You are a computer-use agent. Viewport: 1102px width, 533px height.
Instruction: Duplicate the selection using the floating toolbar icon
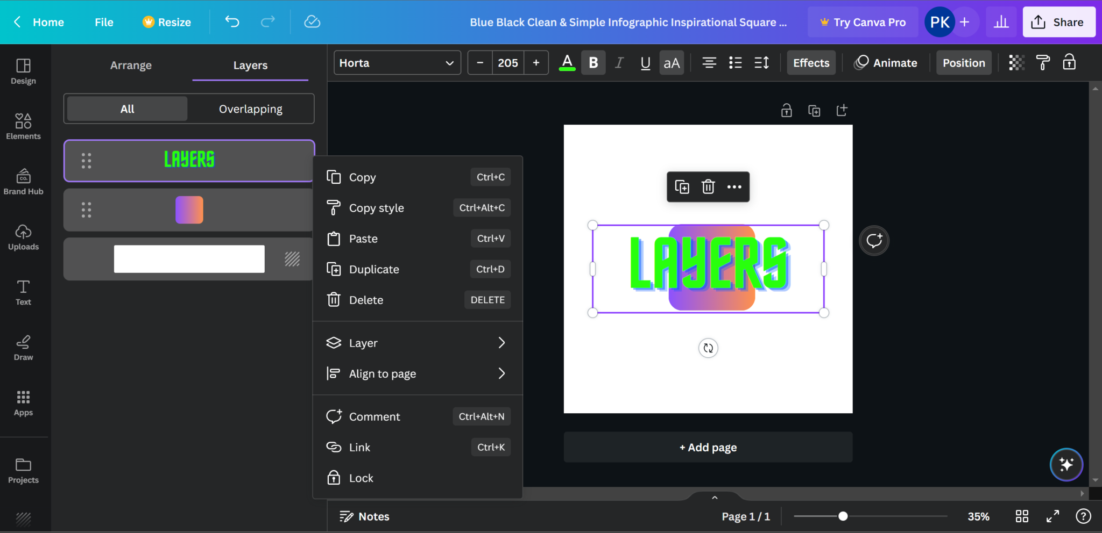tap(682, 187)
